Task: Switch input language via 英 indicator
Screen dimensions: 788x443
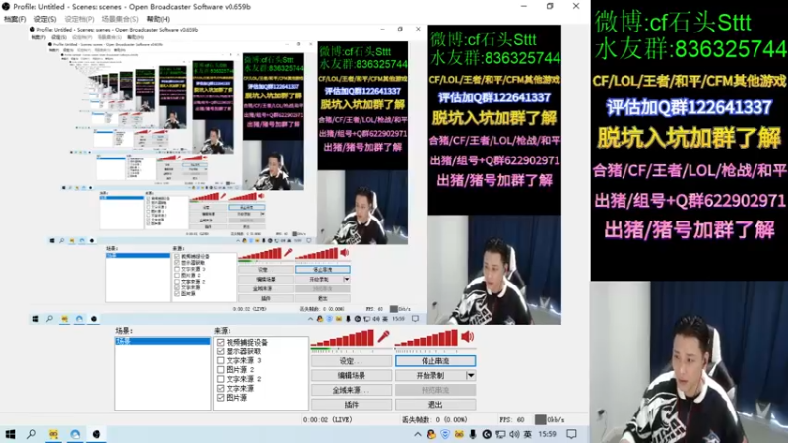Action: 527,434
